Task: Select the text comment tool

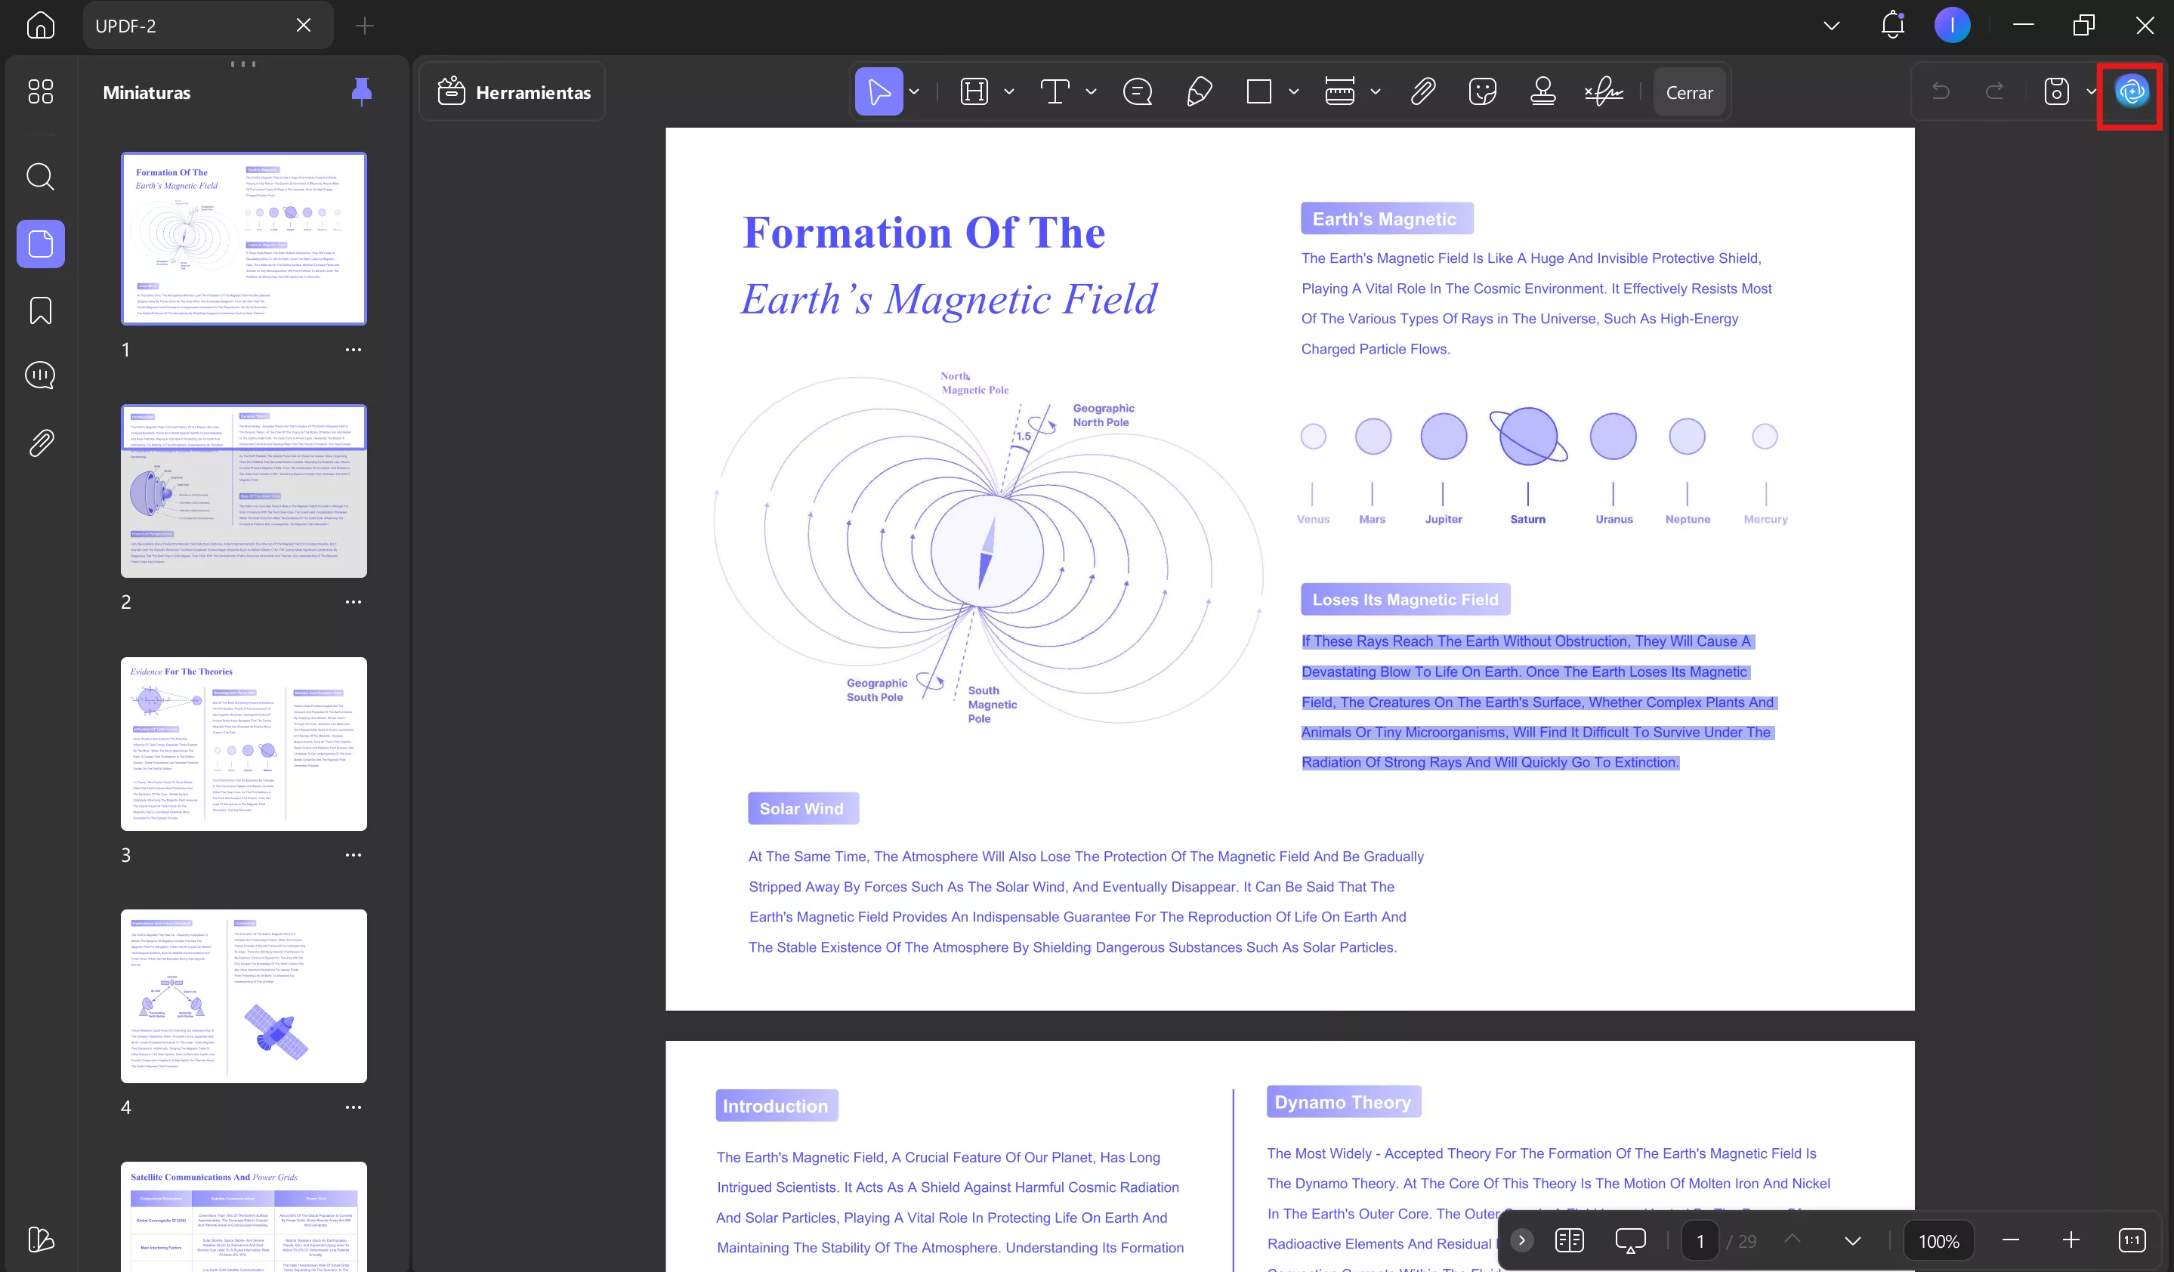Action: (x=1055, y=91)
